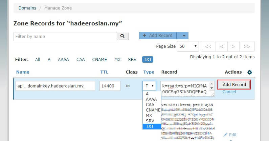Open the Domains breadcrumb link
269x141 pixels.
(x=27, y=8)
